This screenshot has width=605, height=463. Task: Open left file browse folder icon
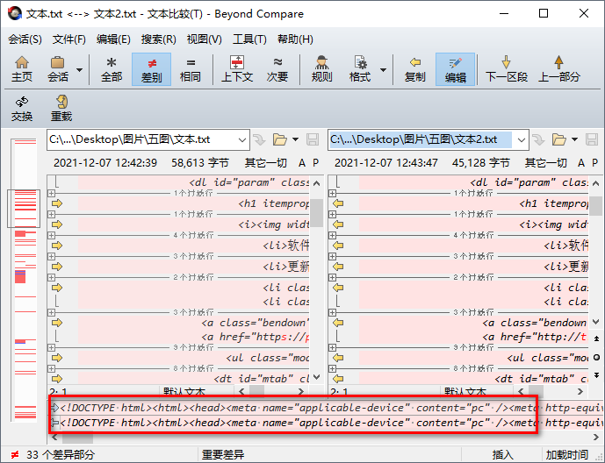(280, 139)
